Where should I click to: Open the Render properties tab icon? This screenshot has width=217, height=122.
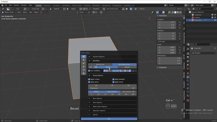[x=188, y=54]
